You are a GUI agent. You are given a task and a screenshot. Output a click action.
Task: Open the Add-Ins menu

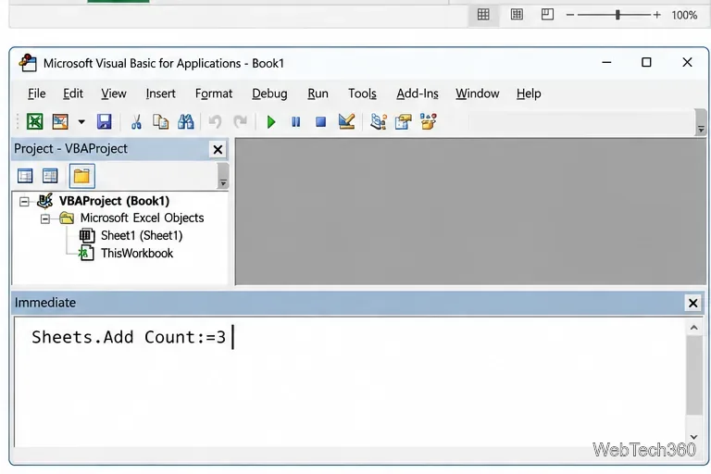(418, 94)
